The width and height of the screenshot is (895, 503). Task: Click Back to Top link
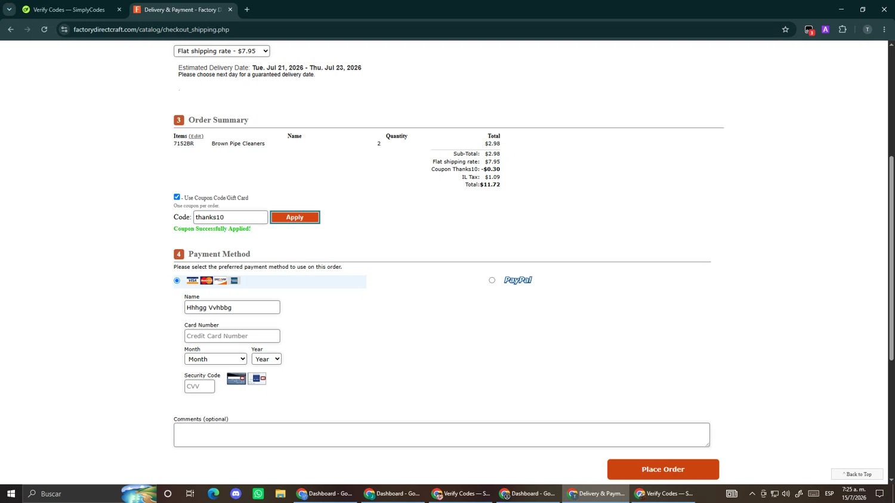[857, 474]
